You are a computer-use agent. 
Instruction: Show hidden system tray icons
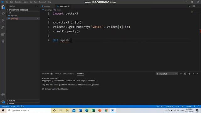pyautogui.click(x=166, y=110)
